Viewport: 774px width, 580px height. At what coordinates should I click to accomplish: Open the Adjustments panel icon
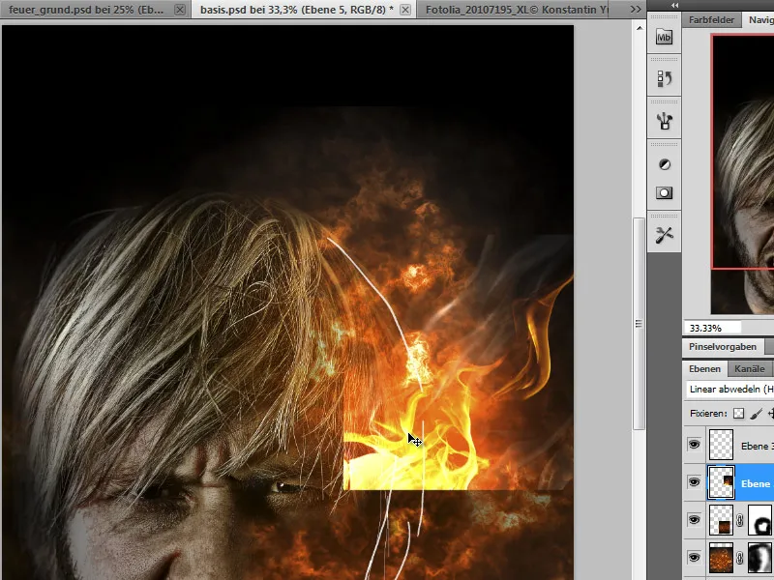[664, 164]
